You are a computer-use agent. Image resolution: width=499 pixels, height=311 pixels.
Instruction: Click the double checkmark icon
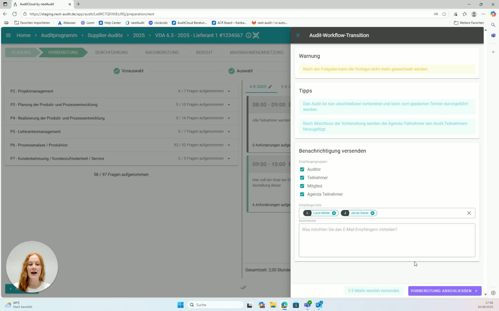tap(243, 287)
